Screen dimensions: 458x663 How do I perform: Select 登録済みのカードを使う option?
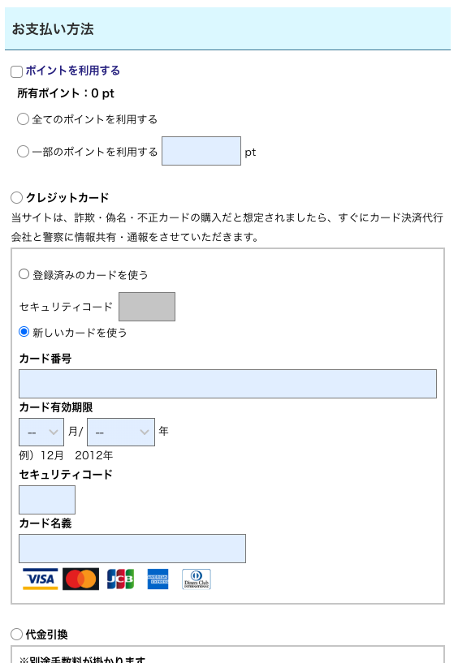pos(24,274)
